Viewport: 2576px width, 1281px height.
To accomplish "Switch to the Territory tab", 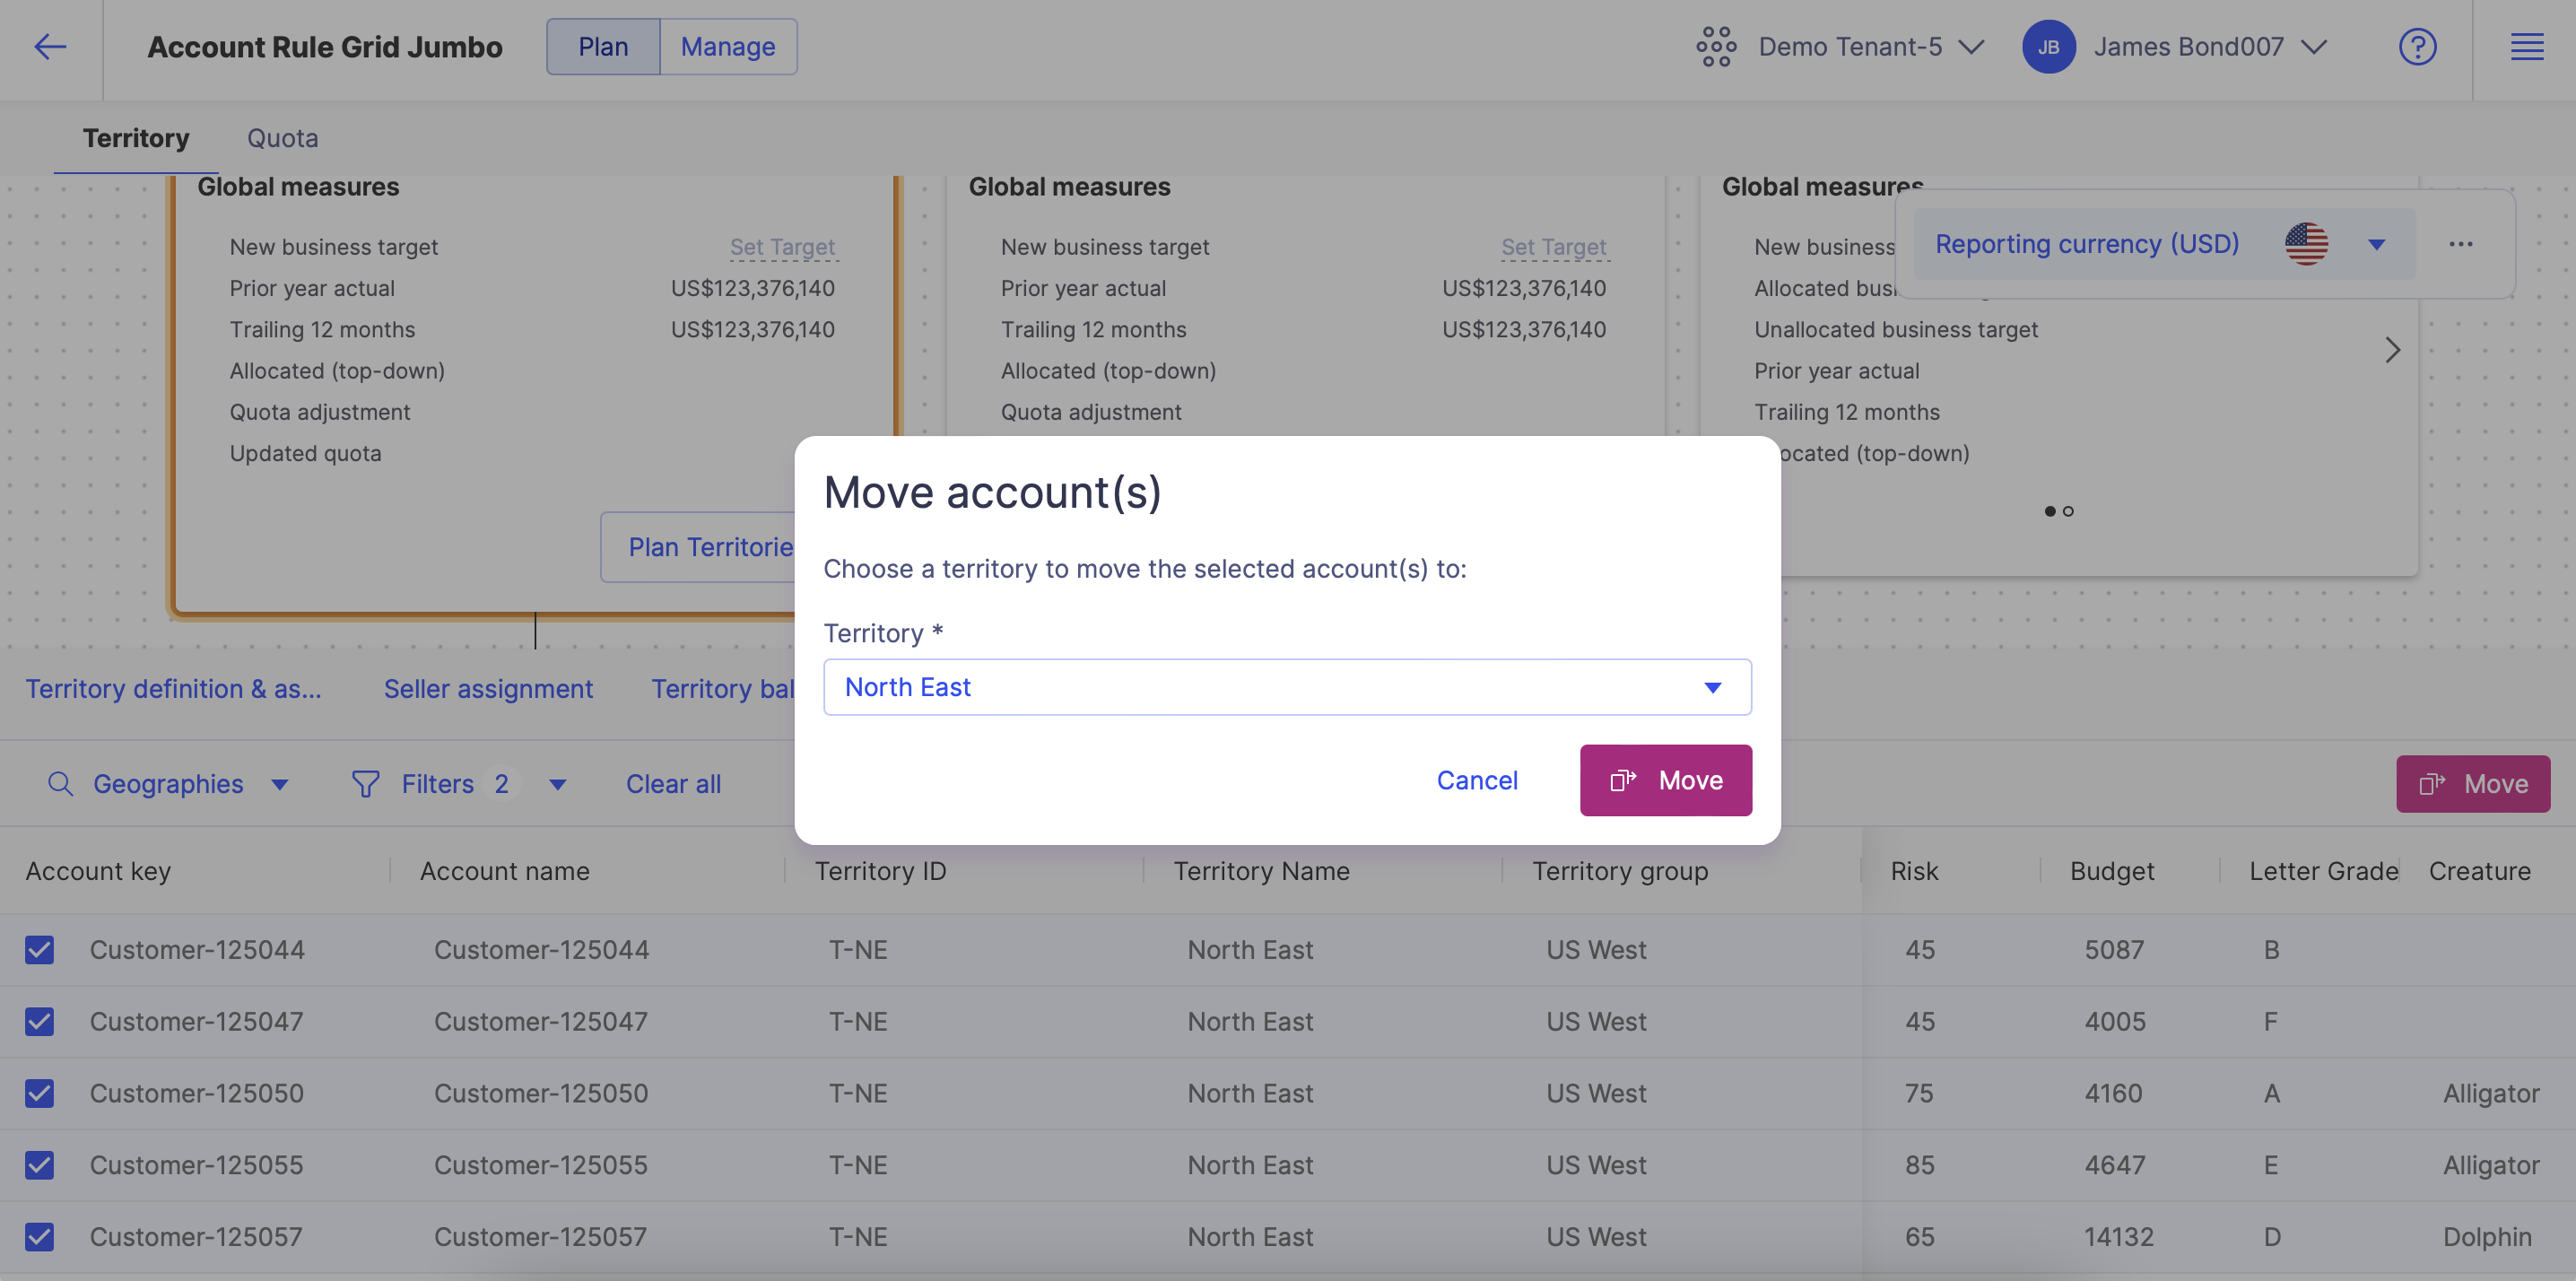I will [136, 138].
